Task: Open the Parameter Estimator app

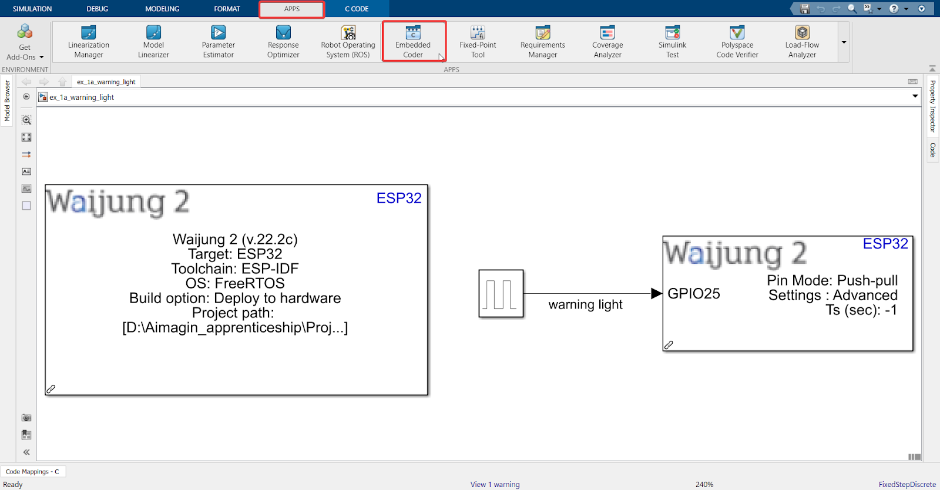Action: point(218,42)
